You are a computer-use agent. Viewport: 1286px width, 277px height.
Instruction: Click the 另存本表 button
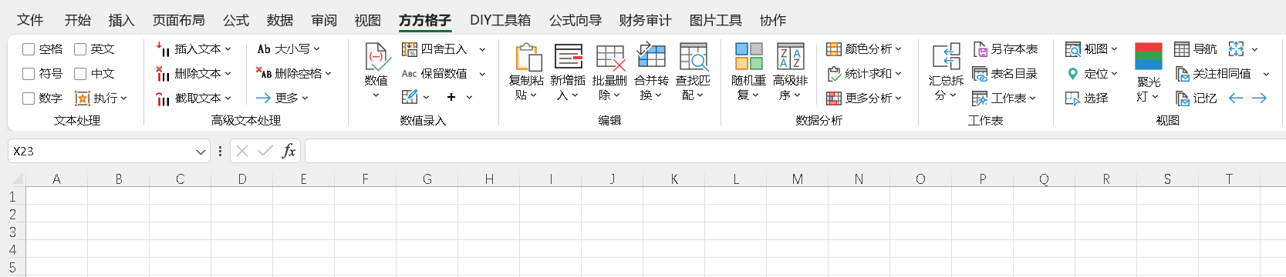pos(1005,49)
